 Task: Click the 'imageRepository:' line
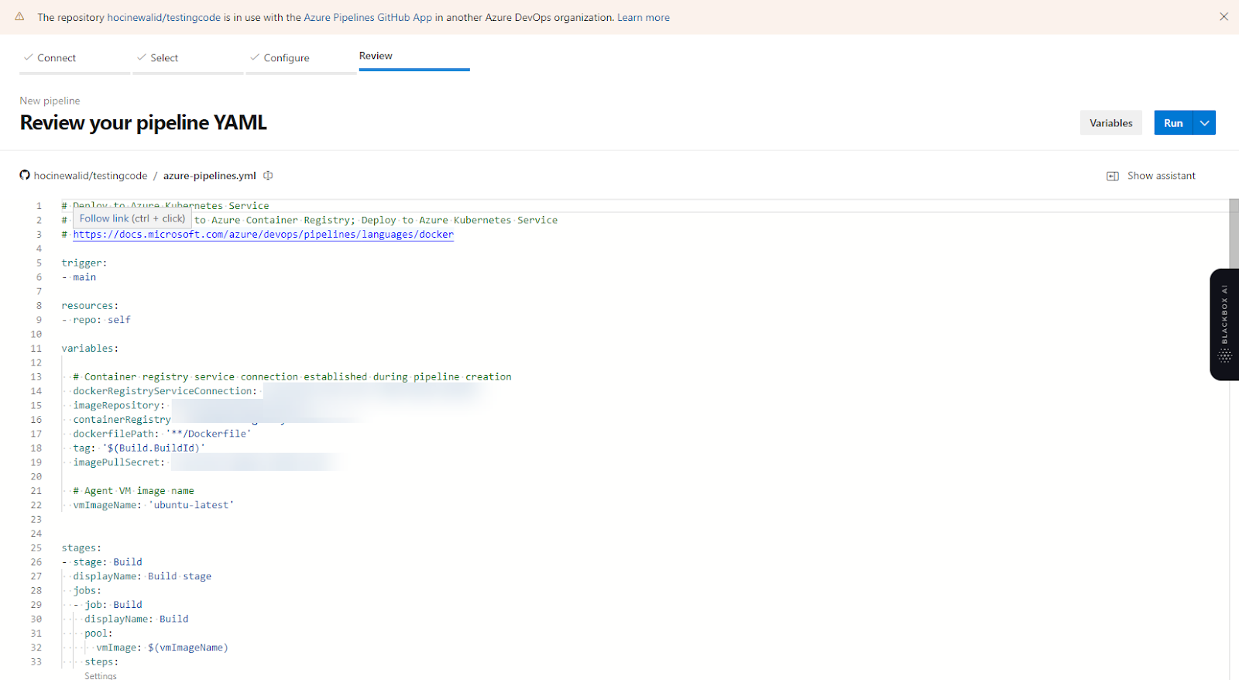point(118,405)
